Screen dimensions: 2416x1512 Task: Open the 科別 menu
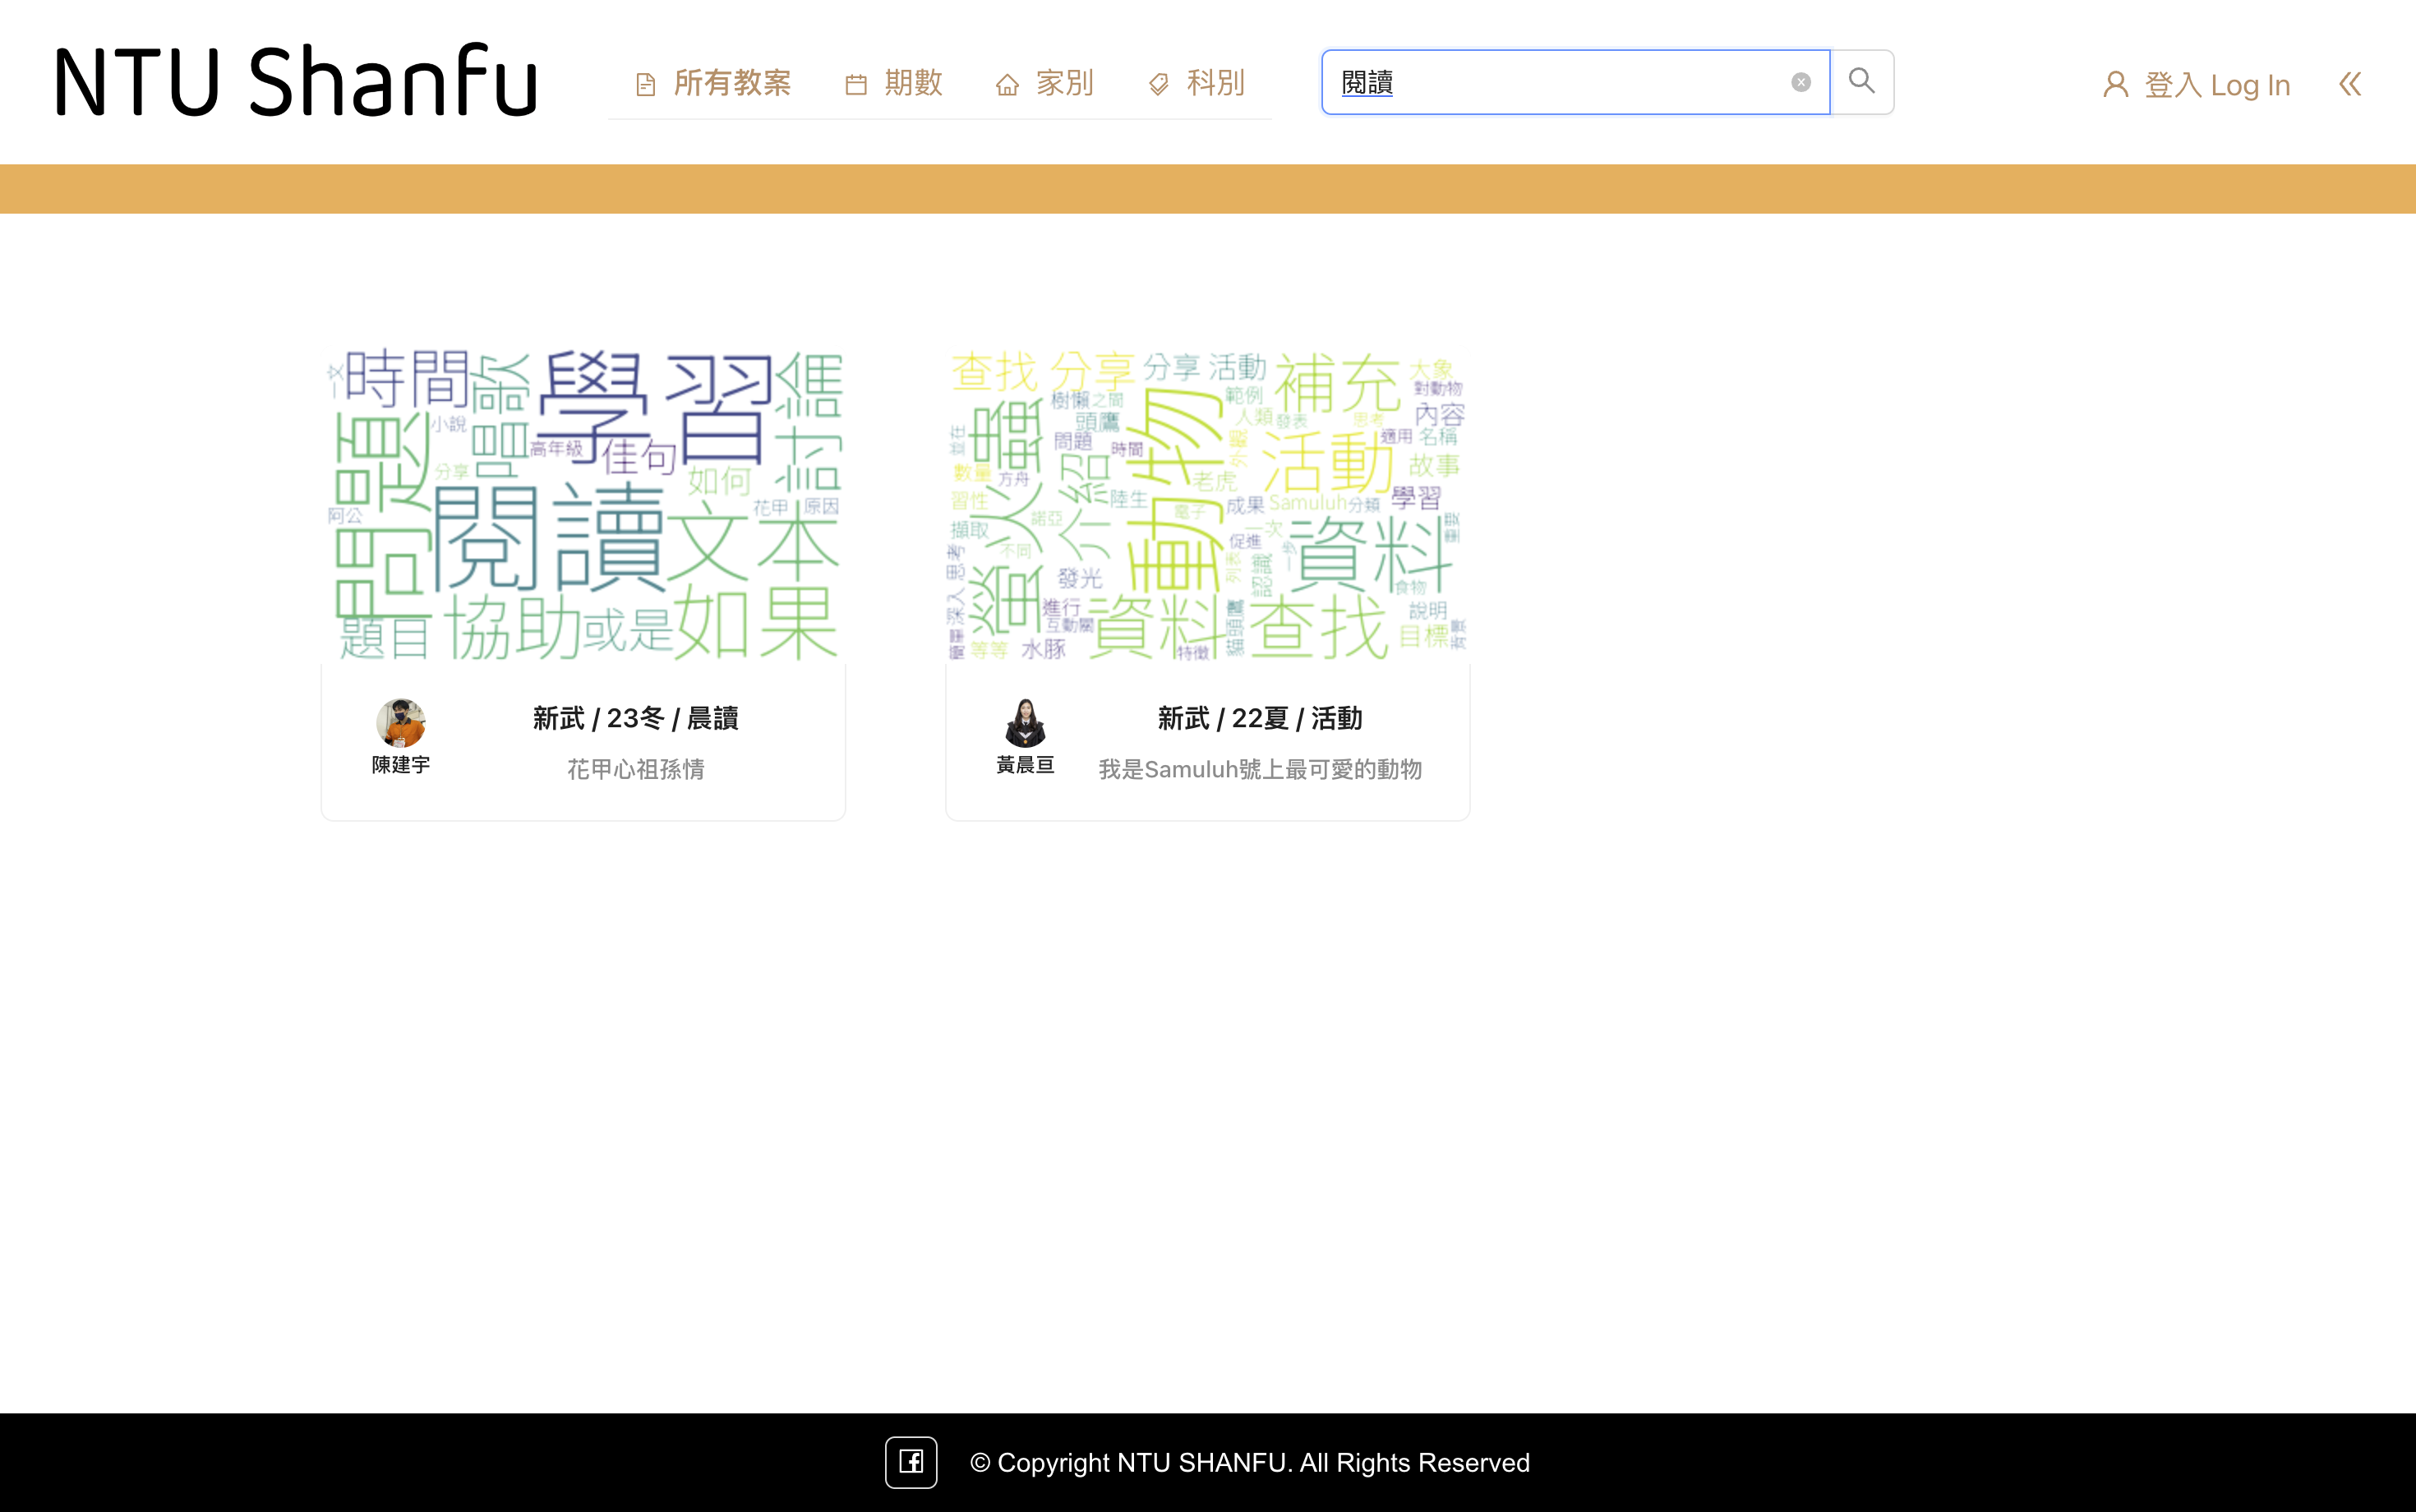(1215, 82)
